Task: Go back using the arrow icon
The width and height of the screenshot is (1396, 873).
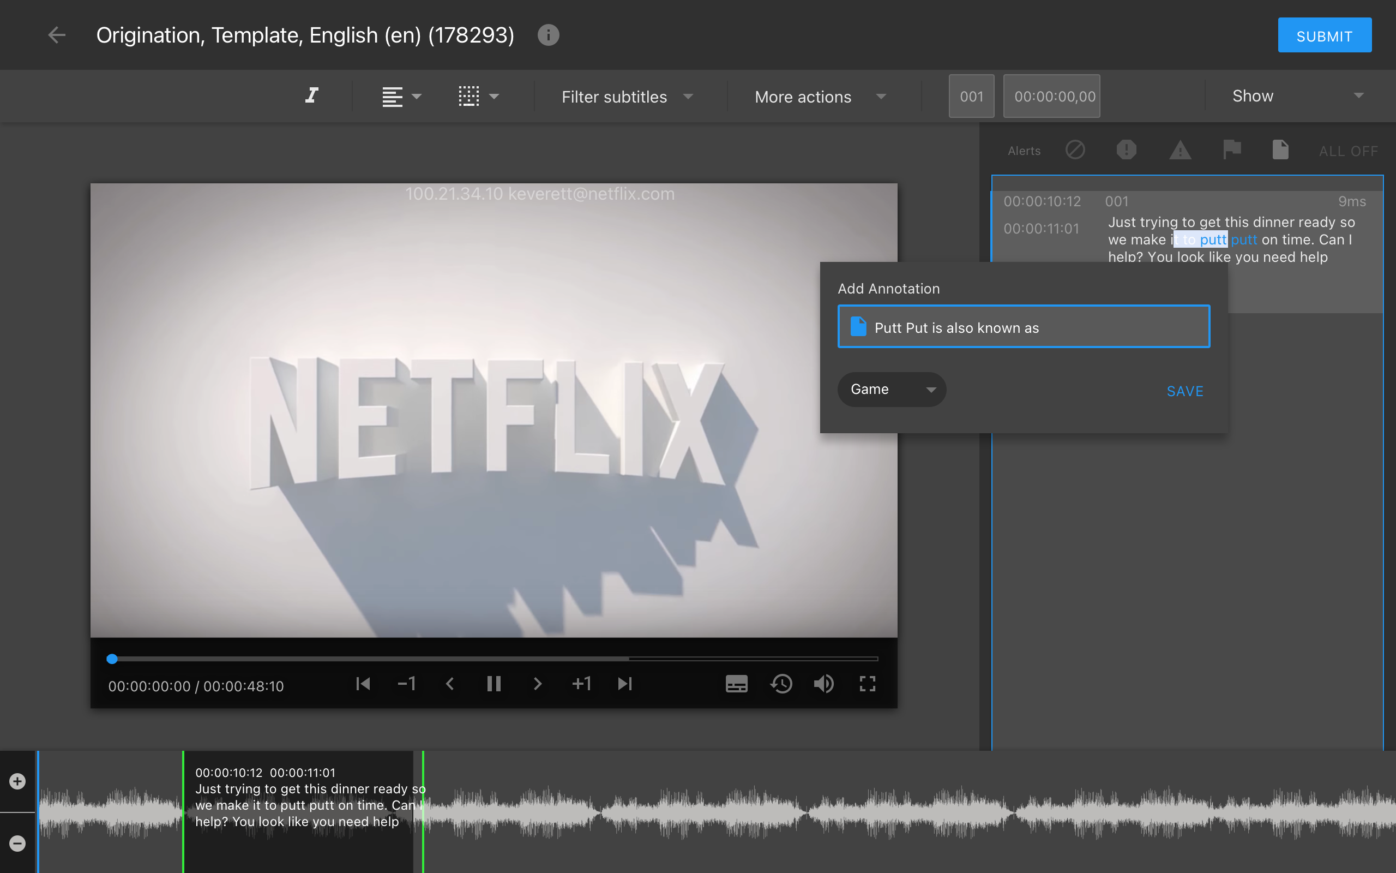Action: click(57, 35)
